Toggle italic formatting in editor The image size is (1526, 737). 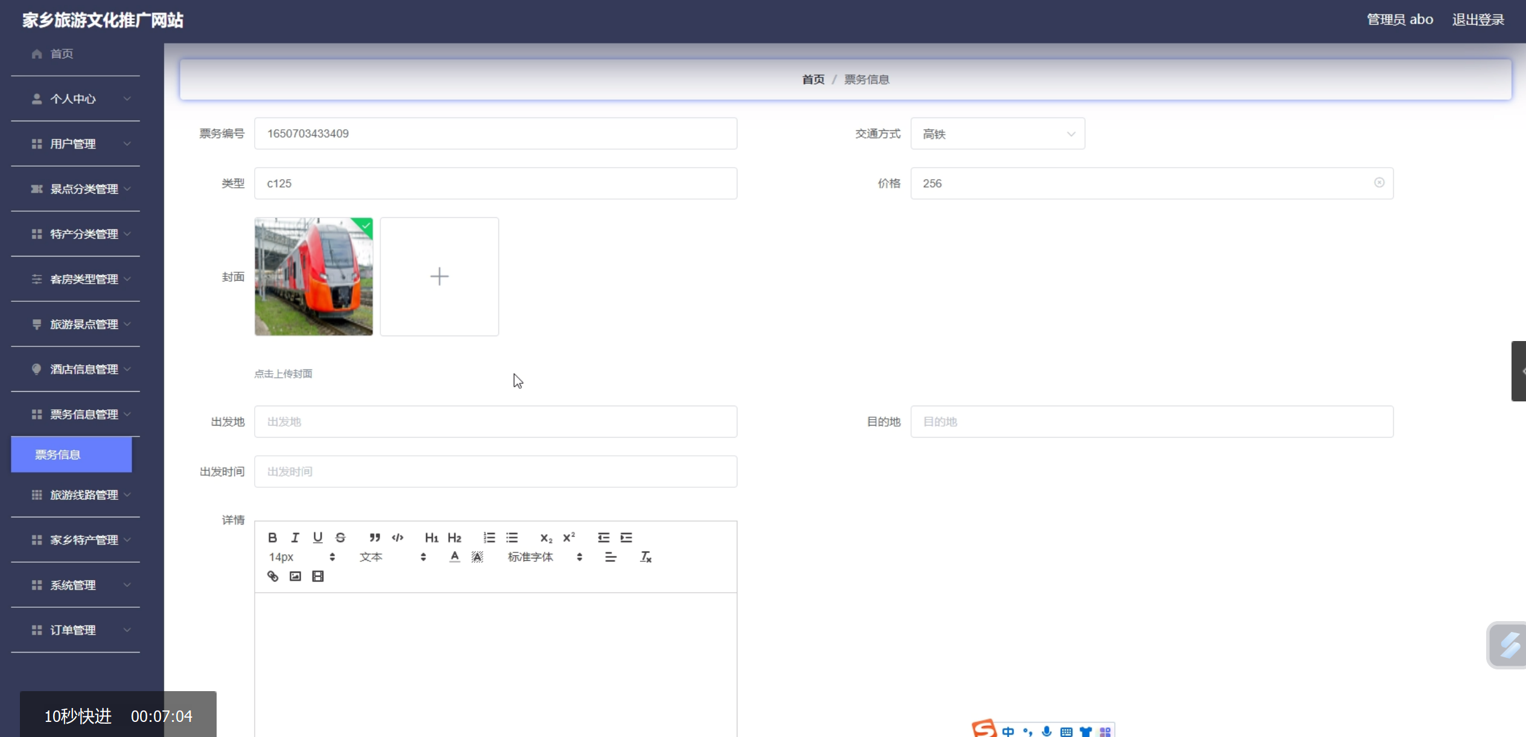pos(295,537)
